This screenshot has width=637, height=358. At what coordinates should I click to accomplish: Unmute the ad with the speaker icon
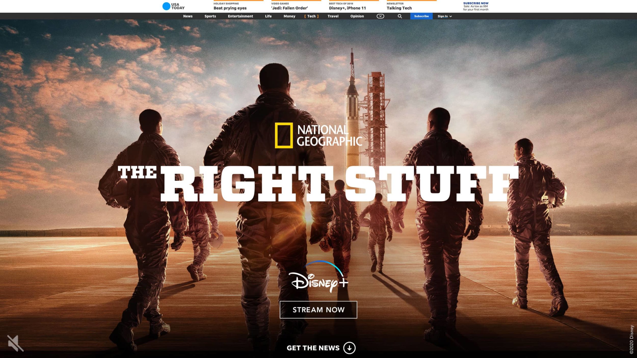tap(15, 343)
